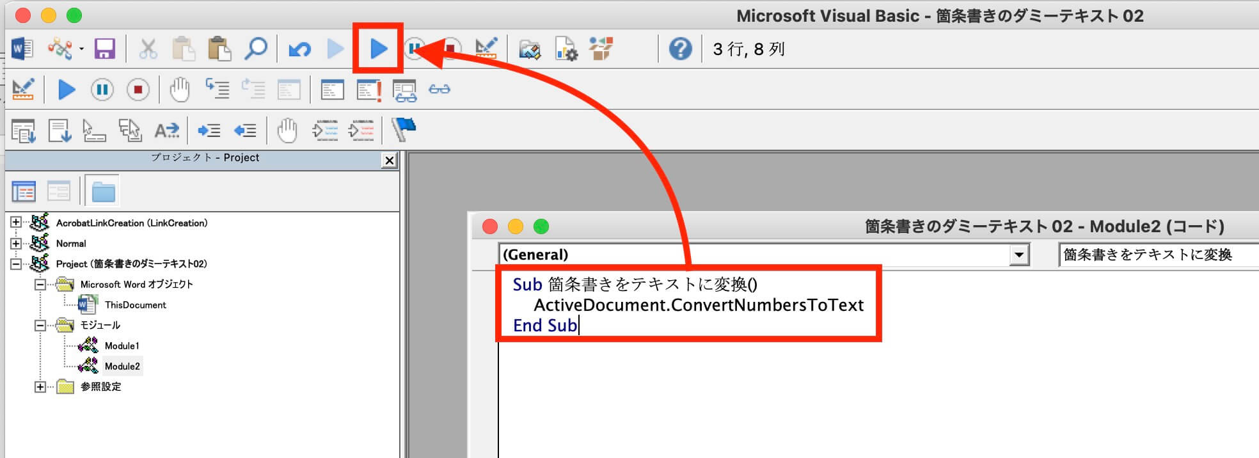Switch to Microsoft Word via toolbar icon
1259x458 pixels.
click(22, 49)
